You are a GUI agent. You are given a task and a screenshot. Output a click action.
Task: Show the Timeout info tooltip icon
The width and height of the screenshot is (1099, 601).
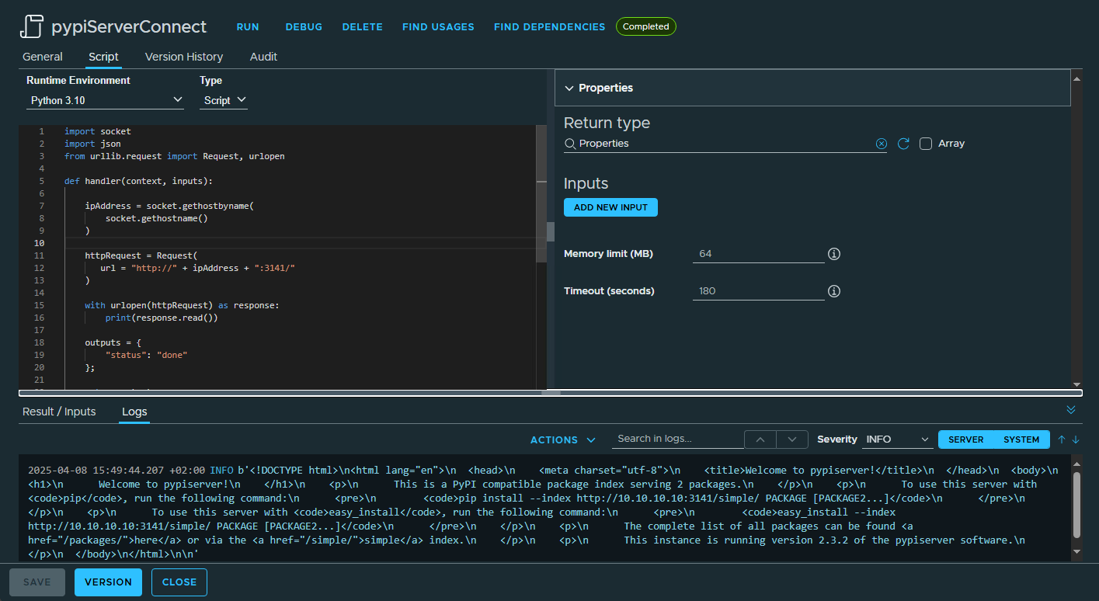[834, 291]
